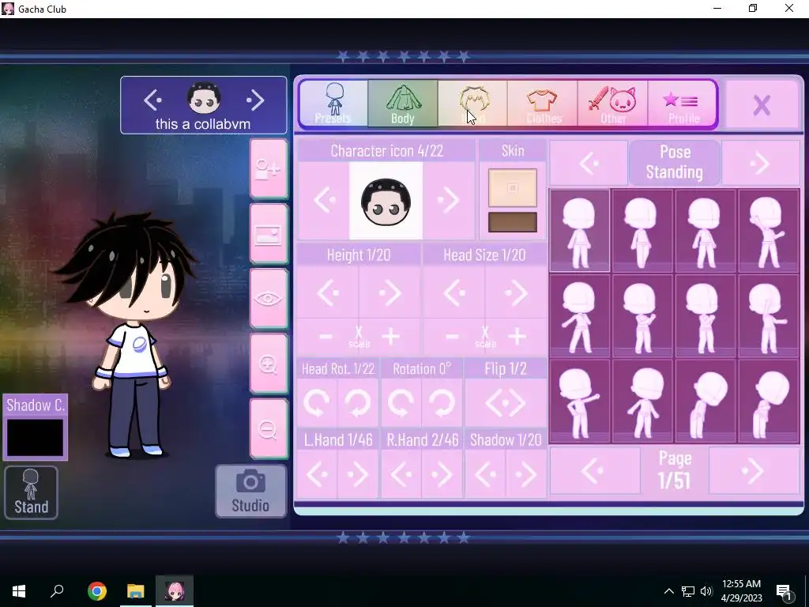Select third pose in middle row
The width and height of the screenshot is (809, 607).
tap(706, 316)
